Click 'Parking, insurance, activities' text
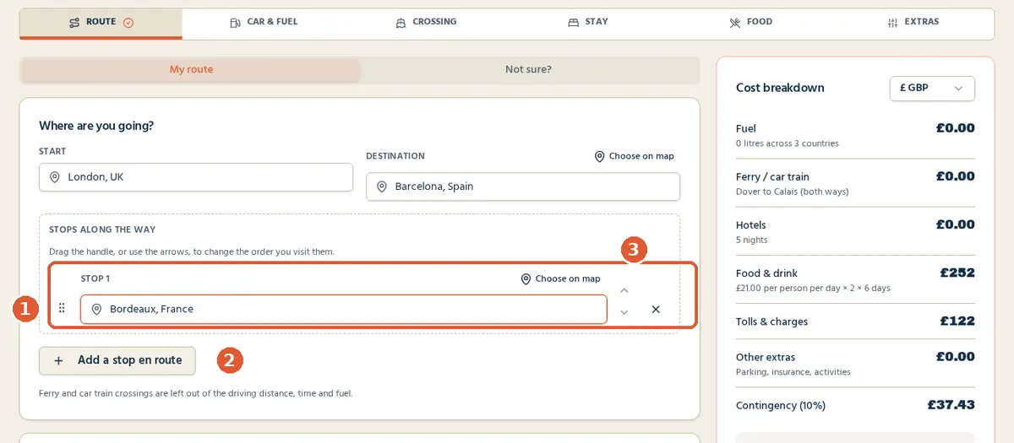 tap(793, 372)
